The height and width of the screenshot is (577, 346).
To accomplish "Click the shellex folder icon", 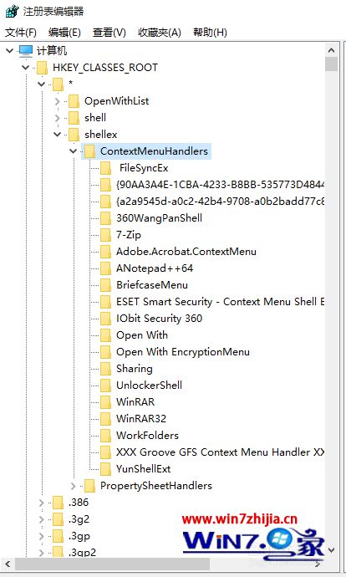I will (74, 135).
